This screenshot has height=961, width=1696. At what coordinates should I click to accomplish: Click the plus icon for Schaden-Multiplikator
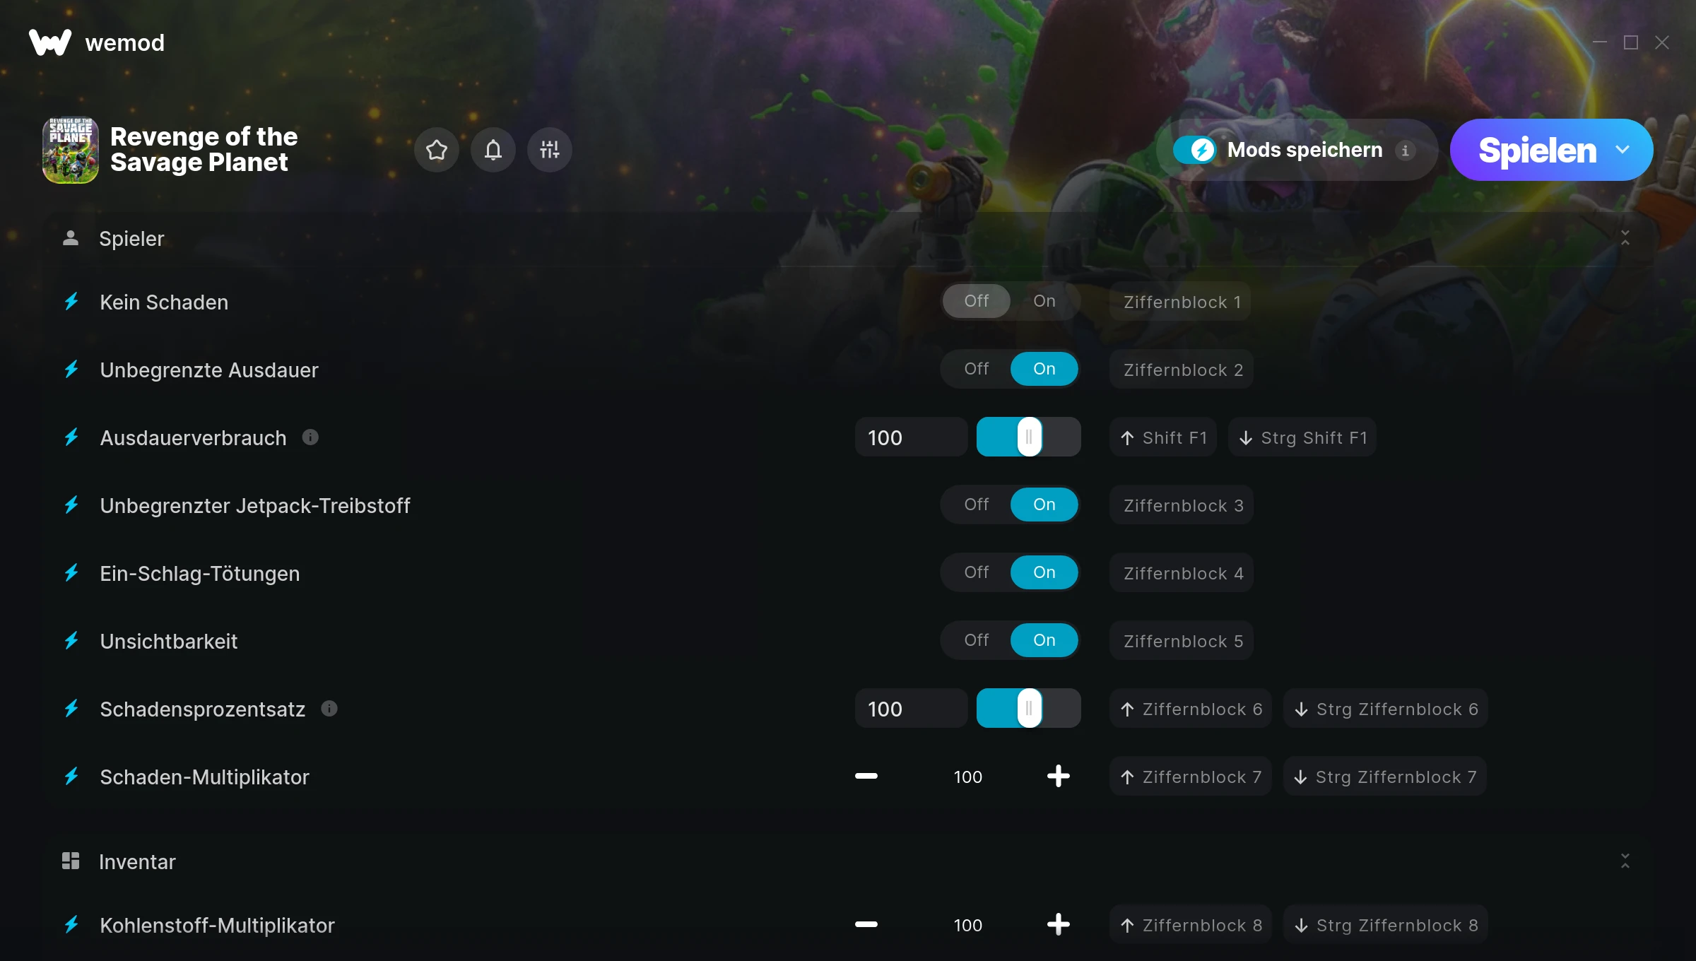click(x=1058, y=777)
